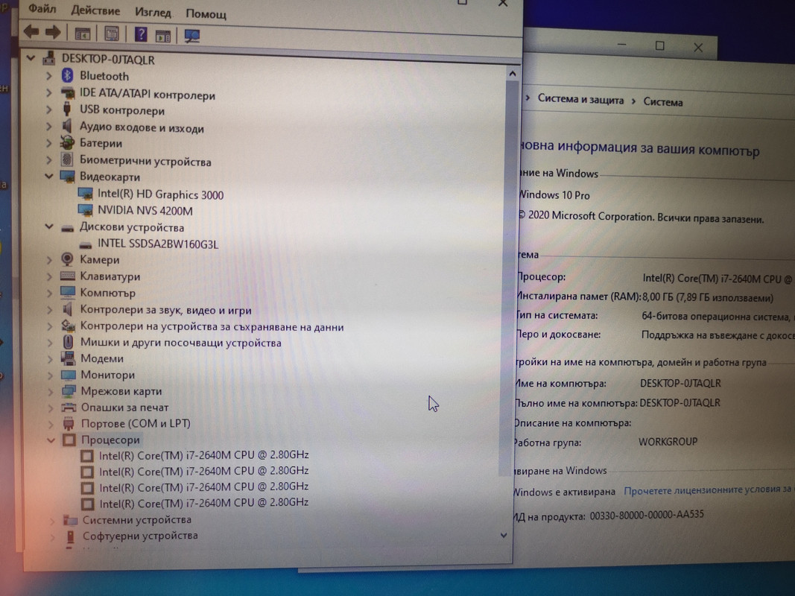
Task: Click the product ID text 00330-80000-00000-AA535
Action: click(647, 515)
